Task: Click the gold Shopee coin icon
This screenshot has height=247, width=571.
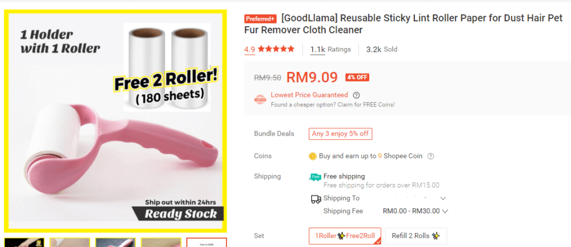Action: click(312, 156)
